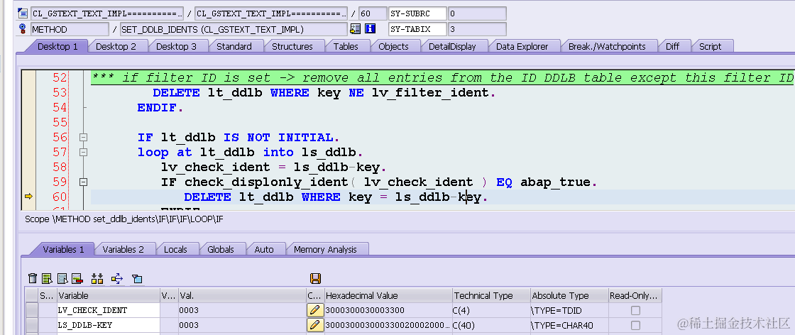Click the LV_CHECK_IDENT variable name cell

click(x=108, y=310)
